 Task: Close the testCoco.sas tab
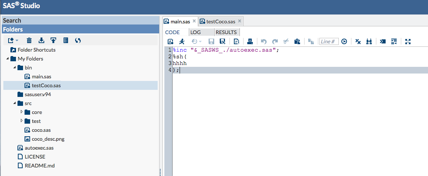(239, 21)
